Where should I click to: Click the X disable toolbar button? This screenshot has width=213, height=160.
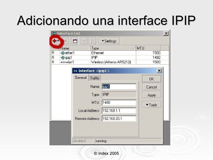pos(93,41)
